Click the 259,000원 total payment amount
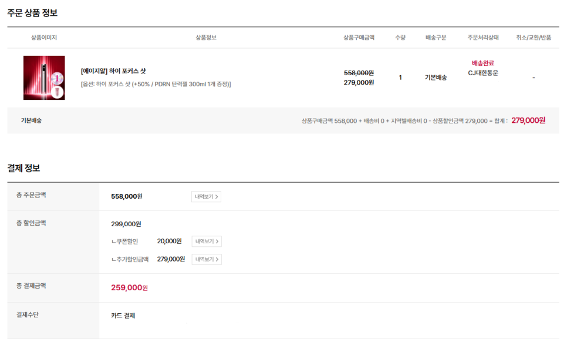Screen dimensions: 567x352 (129, 287)
